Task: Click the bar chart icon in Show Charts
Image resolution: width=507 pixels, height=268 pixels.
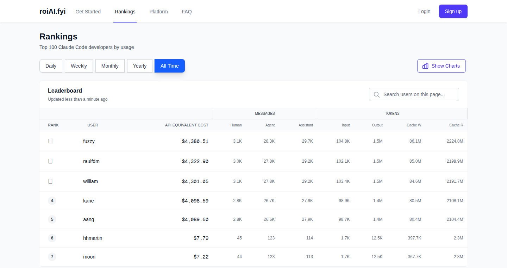Action: click(425, 66)
